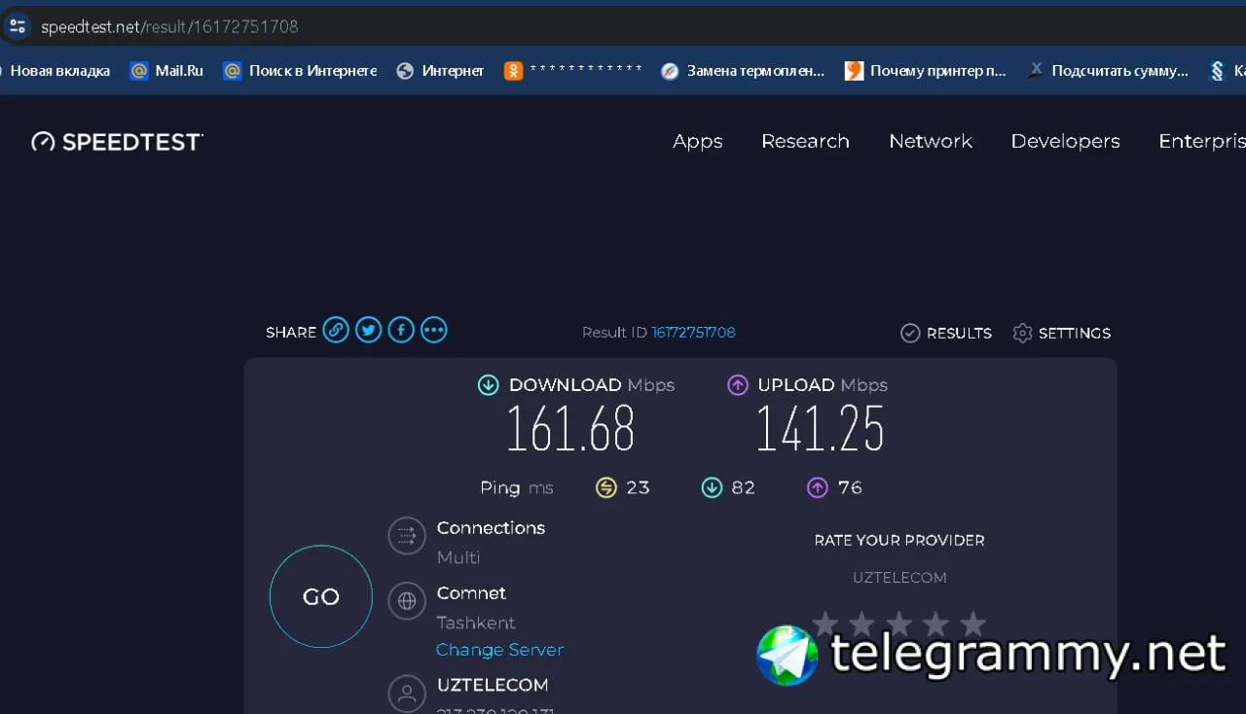Open the Подсчитать сумму... bookmark
This screenshot has height=714, width=1246.
(1108, 70)
